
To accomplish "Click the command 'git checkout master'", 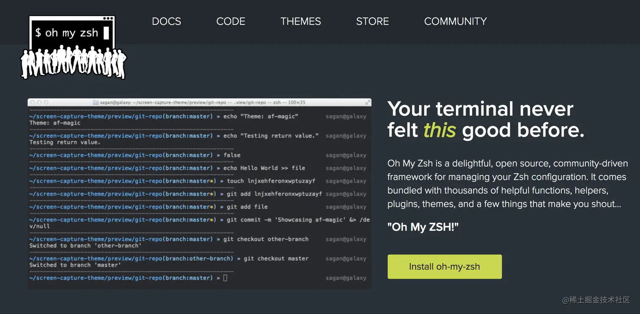I will point(276,259).
